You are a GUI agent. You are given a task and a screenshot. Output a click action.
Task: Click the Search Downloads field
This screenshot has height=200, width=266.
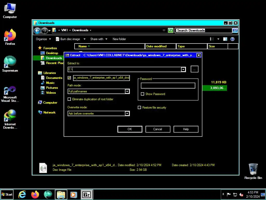click(203, 30)
